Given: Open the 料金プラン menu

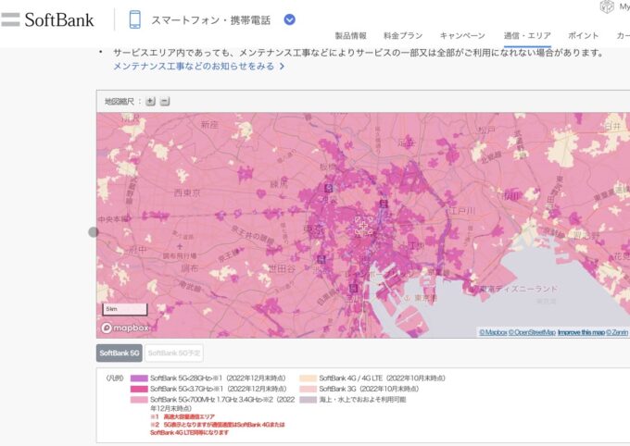Looking at the screenshot, I should 403,36.
